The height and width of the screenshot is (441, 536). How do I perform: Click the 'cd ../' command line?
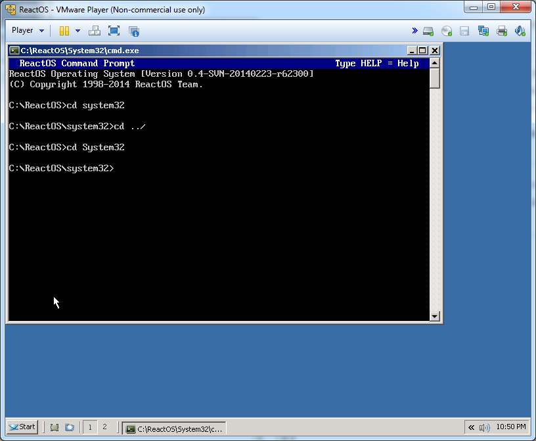pos(78,127)
